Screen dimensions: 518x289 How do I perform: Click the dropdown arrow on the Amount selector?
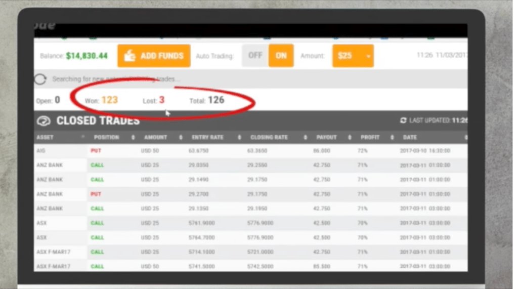click(x=368, y=56)
